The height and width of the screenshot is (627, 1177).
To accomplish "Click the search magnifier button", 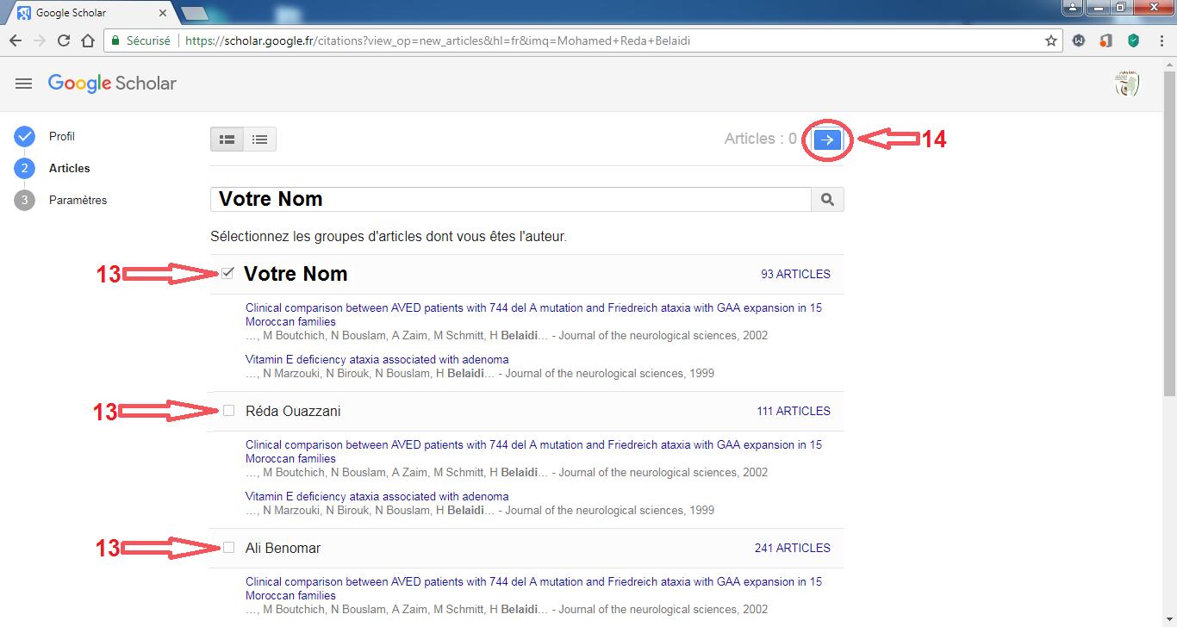I will pos(827,199).
